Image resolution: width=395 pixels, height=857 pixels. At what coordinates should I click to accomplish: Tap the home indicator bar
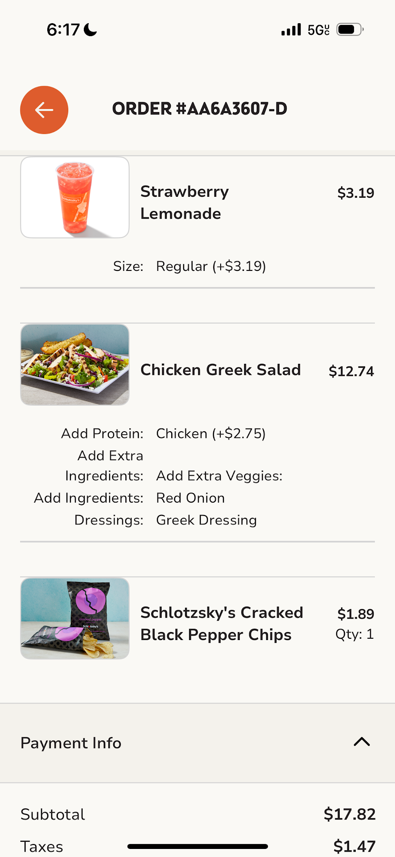point(197,846)
